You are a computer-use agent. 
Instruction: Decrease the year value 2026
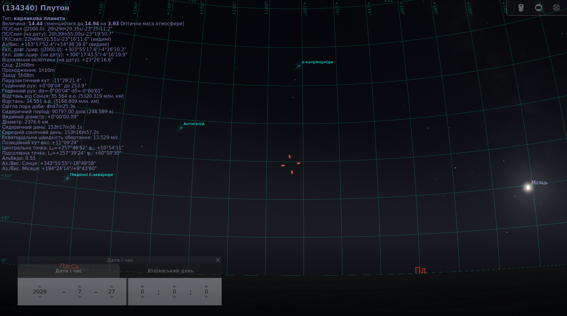click(x=40, y=297)
